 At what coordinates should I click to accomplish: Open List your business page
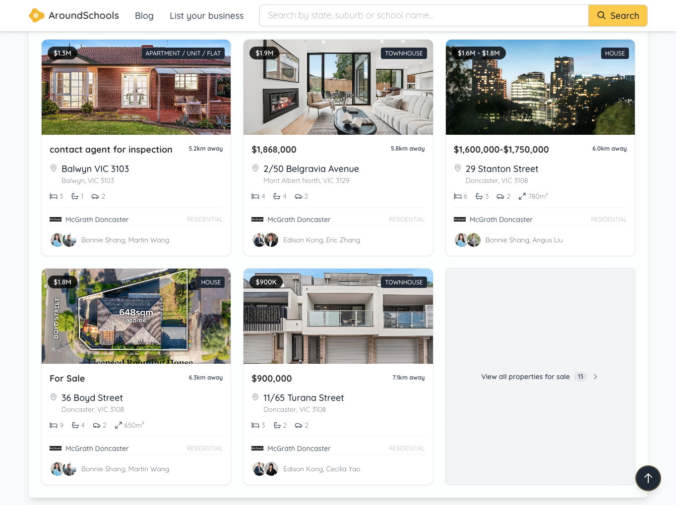point(206,15)
